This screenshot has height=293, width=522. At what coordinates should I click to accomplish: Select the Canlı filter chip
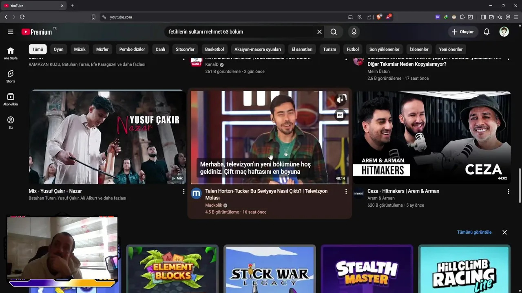(160, 49)
